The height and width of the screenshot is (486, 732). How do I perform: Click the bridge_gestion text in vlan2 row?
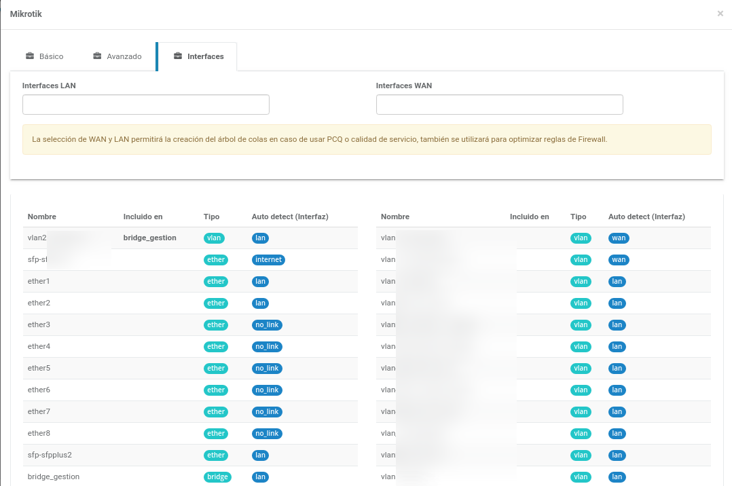click(150, 238)
